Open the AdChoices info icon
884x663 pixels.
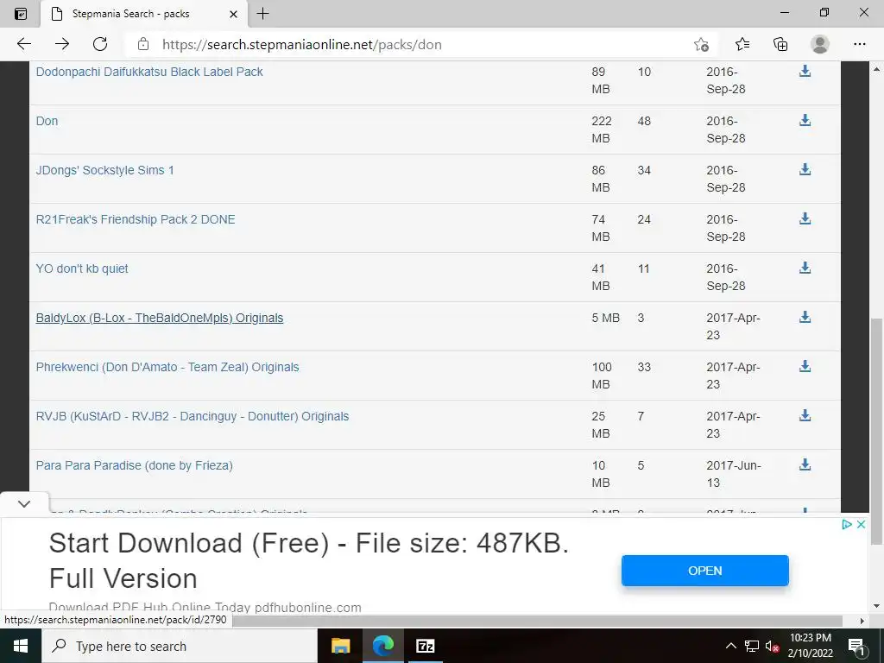[846, 524]
